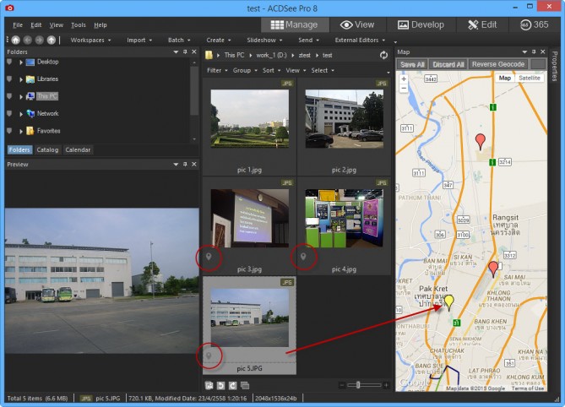Viewport: 565px width, 407px height.
Task: Rotate selected image right
Action: click(x=233, y=385)
